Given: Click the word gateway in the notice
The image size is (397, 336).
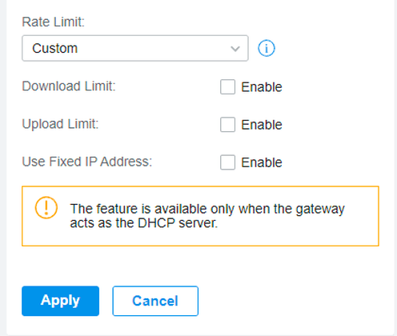Looking at the screenshot, I should coord(320,209).
